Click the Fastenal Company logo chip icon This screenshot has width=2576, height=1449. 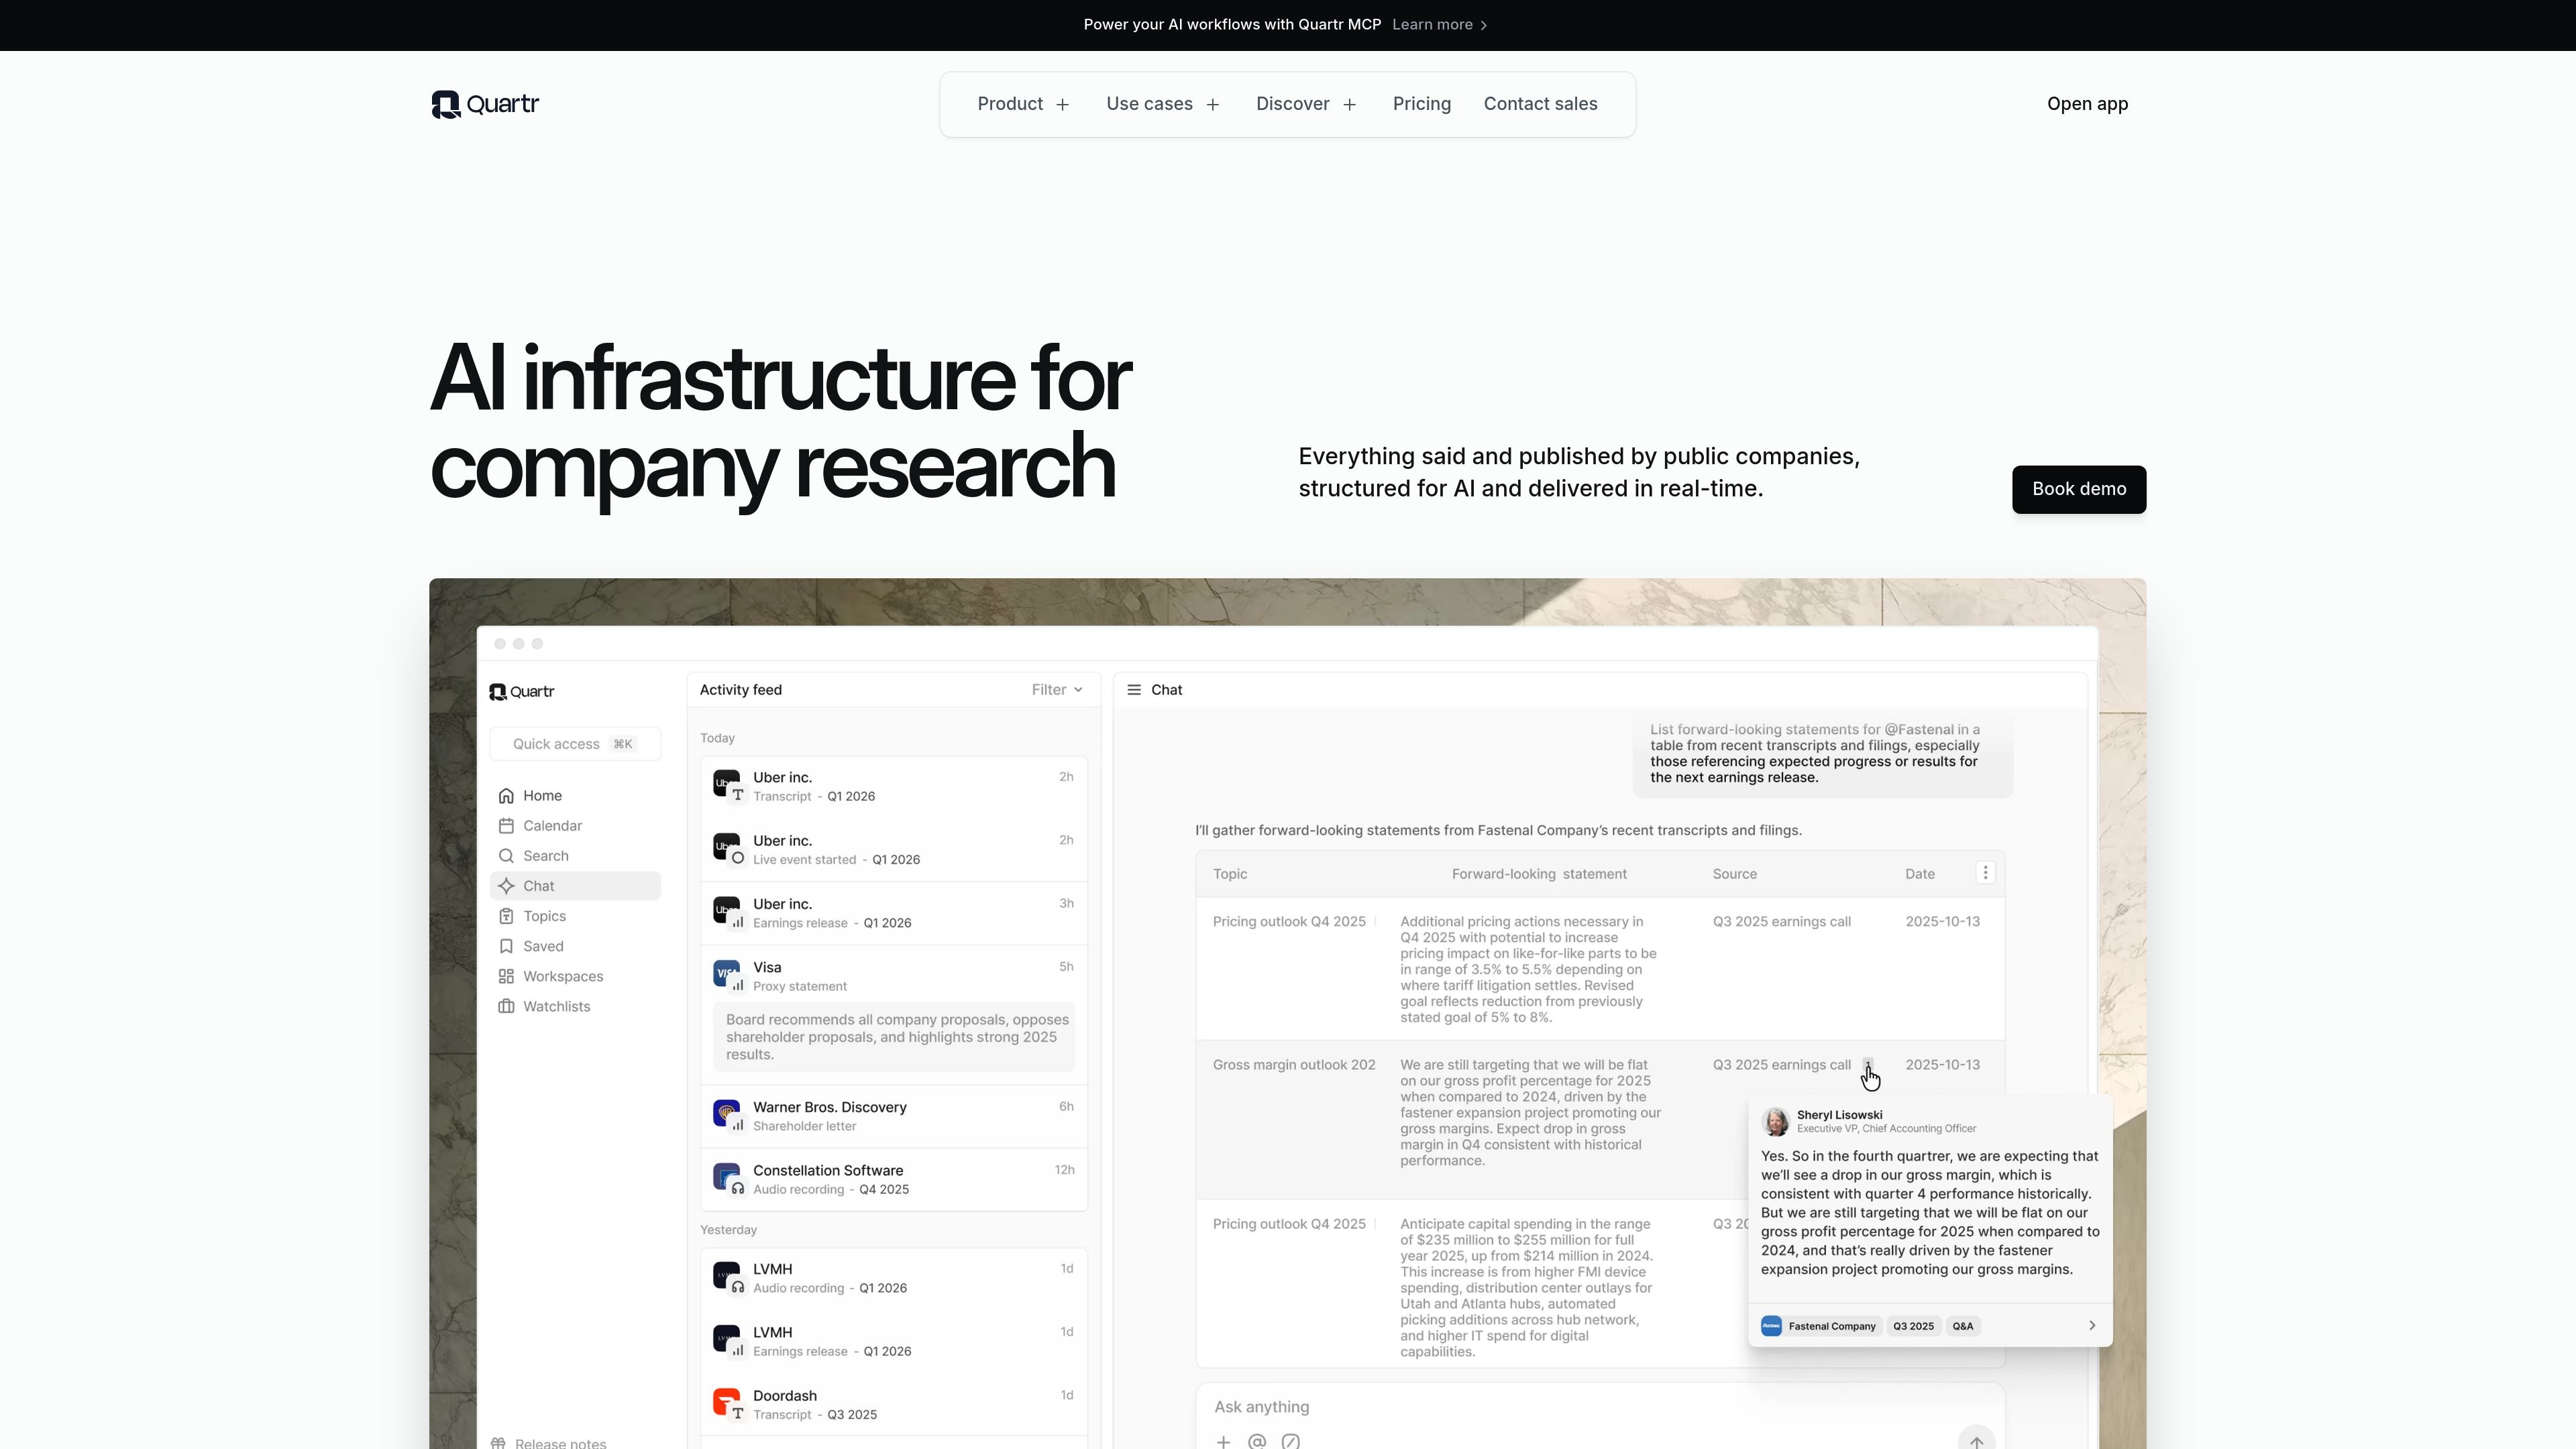coord(1771,1326)
